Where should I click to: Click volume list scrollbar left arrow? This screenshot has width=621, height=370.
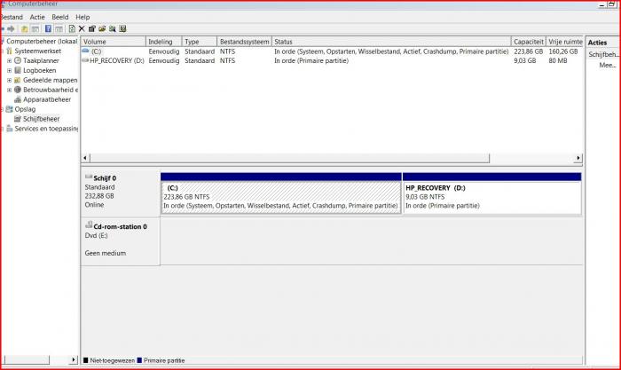tap(85, 158)
